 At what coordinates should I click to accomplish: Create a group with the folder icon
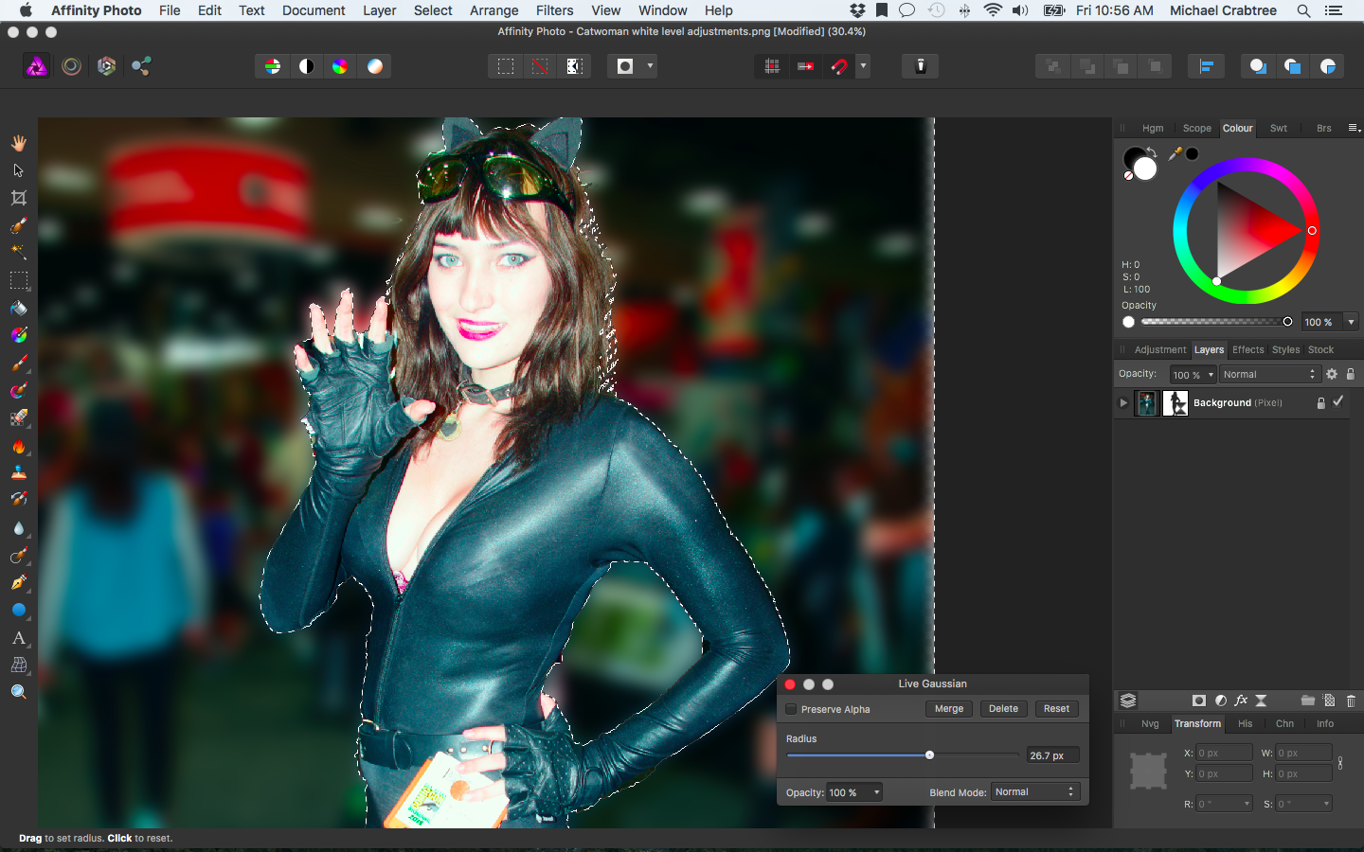(1310, 701)
